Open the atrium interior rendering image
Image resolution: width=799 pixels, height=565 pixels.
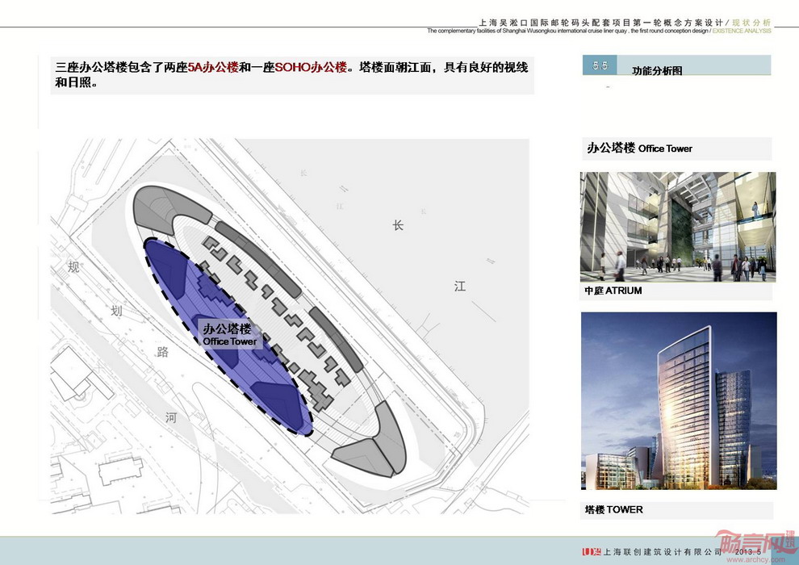click(x=677, y=227)
